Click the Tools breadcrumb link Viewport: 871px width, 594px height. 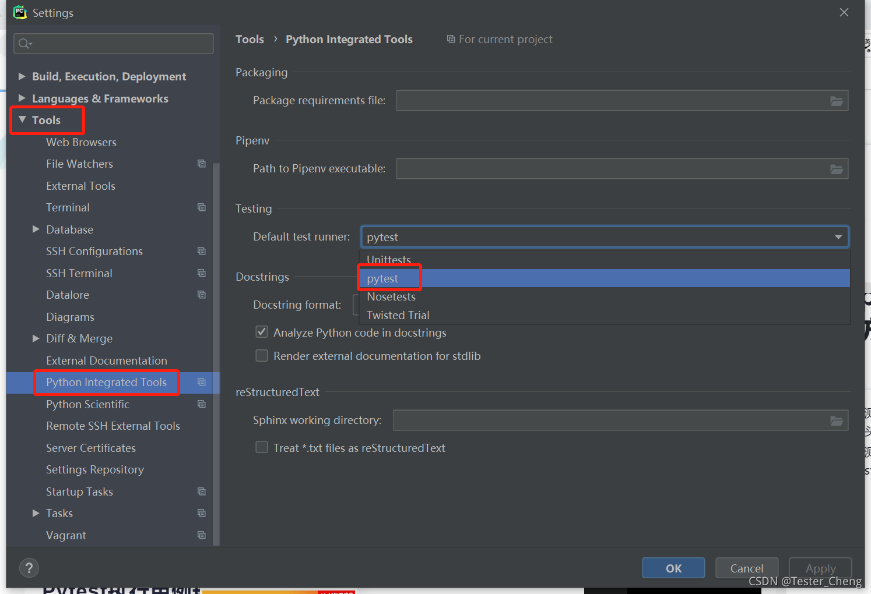tap(250, 39)
